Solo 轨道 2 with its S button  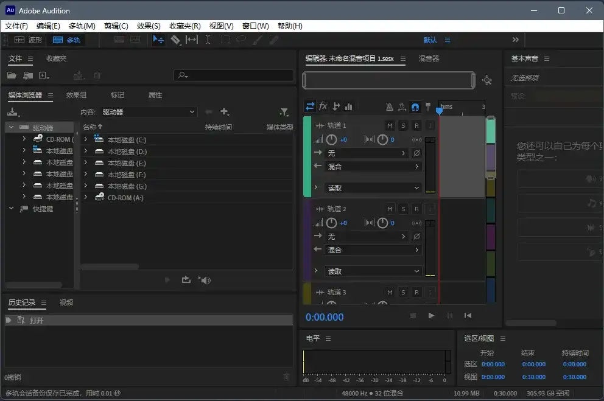pyautogui.click(x=403, y=209)
